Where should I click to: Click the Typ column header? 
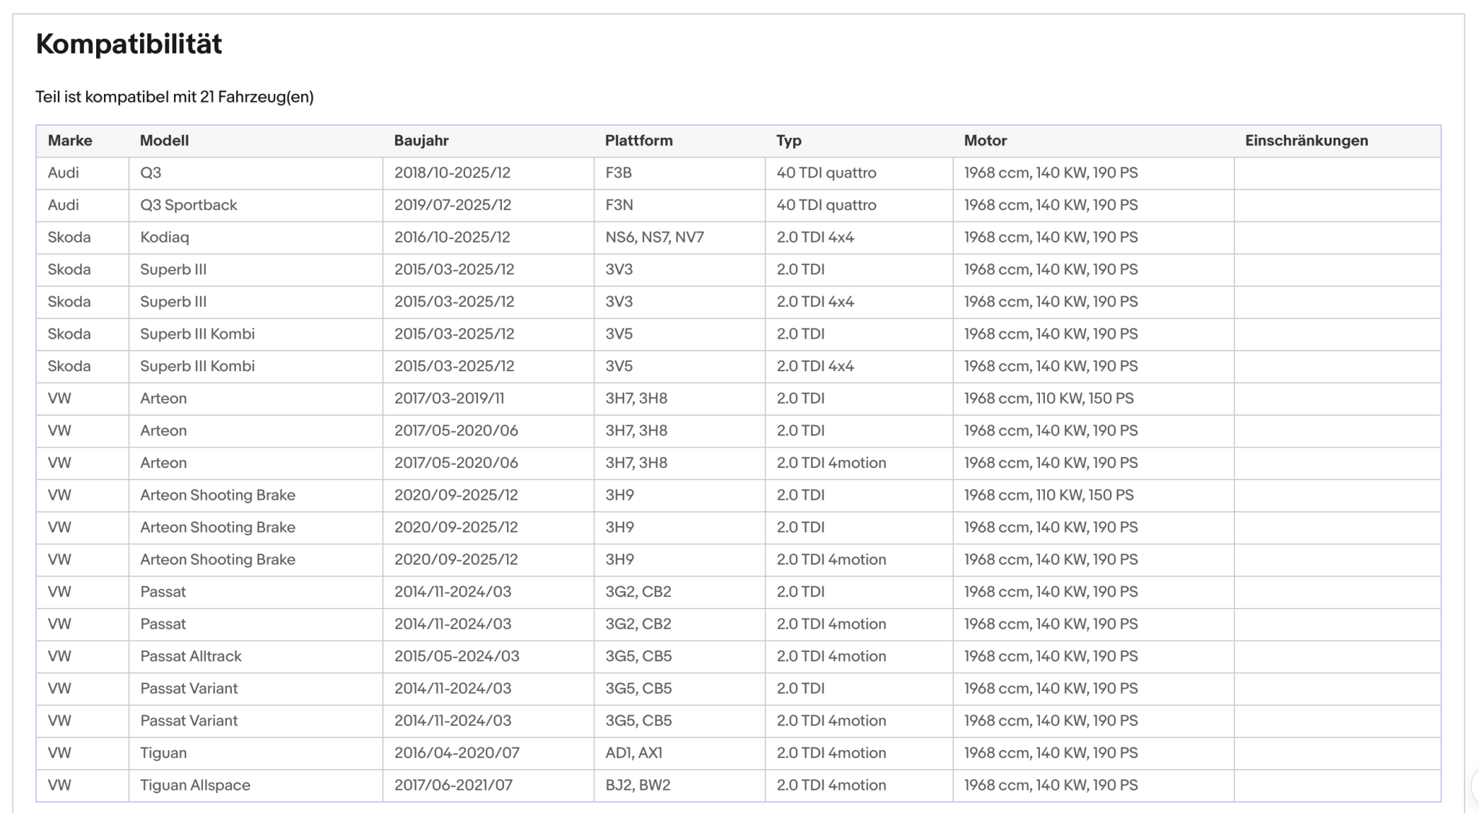[x=789, y=141]
